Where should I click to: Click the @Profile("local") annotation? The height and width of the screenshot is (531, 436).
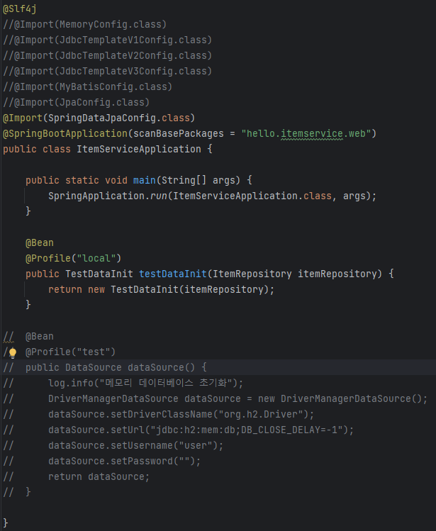pyautogui.click(x=73, y=258)
